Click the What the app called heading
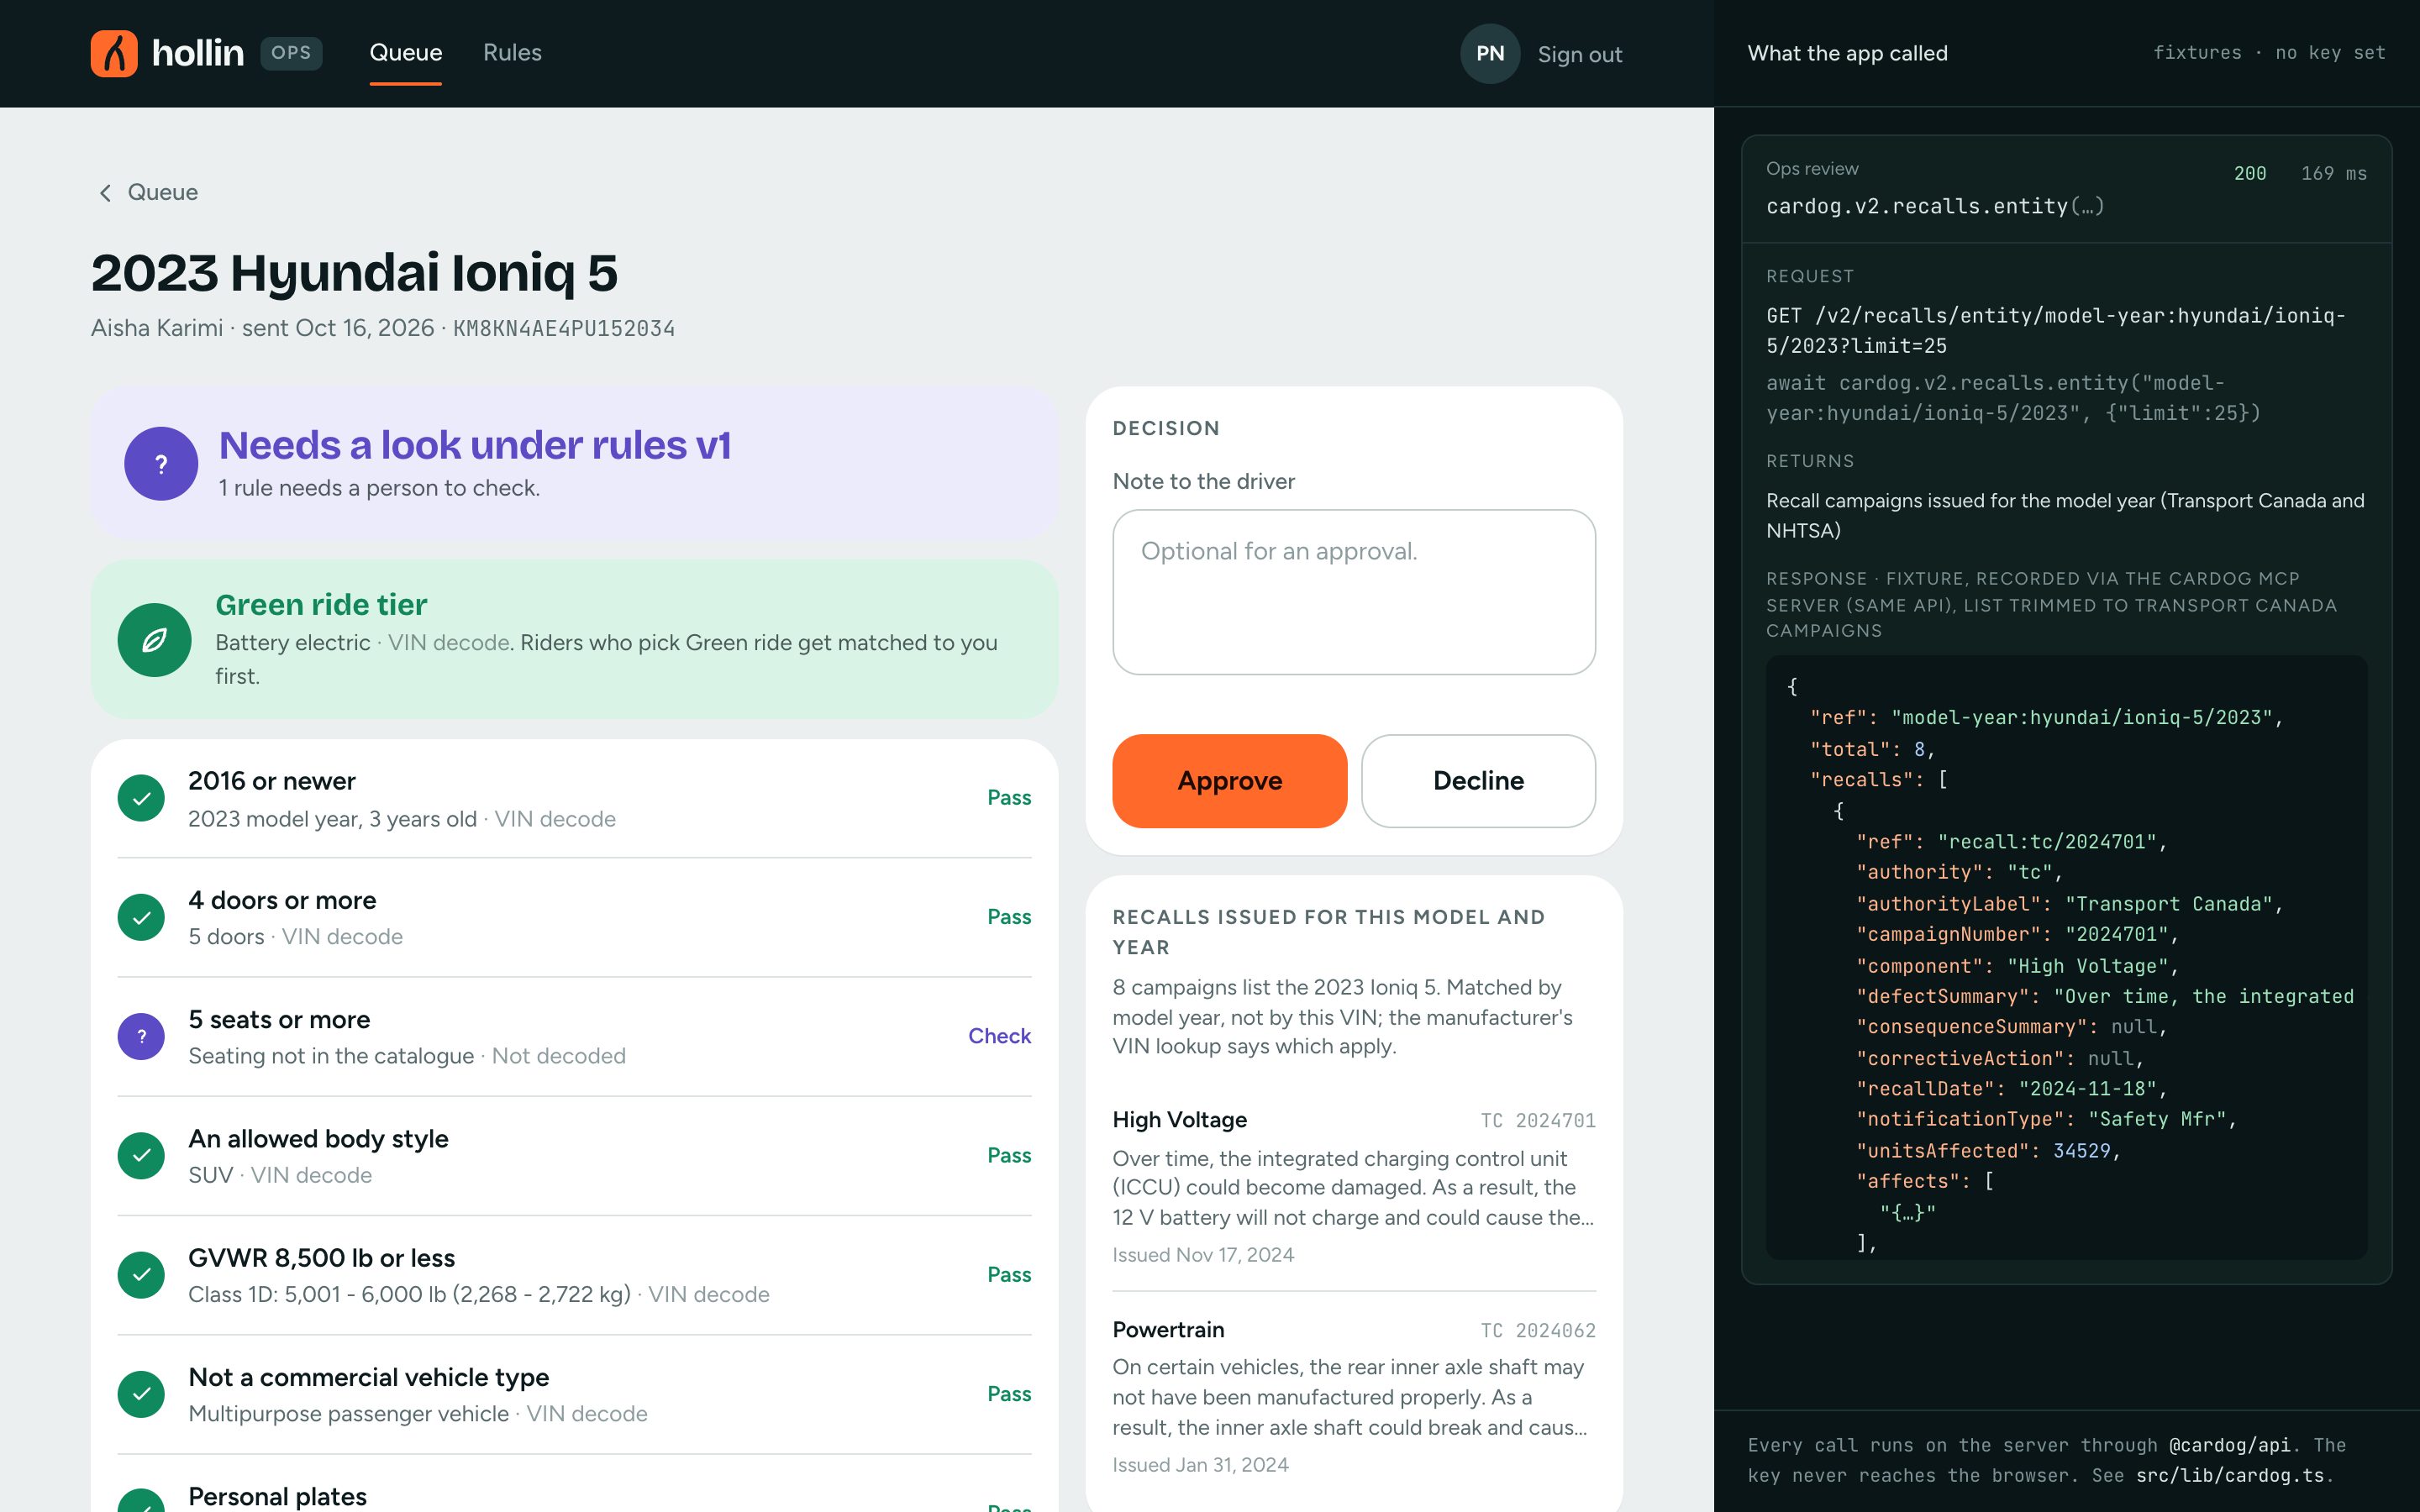 [x=1847, y=54]
